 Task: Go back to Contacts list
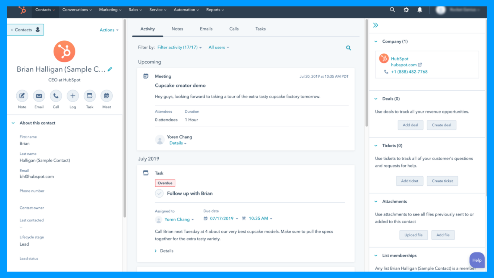coord(25,30)
